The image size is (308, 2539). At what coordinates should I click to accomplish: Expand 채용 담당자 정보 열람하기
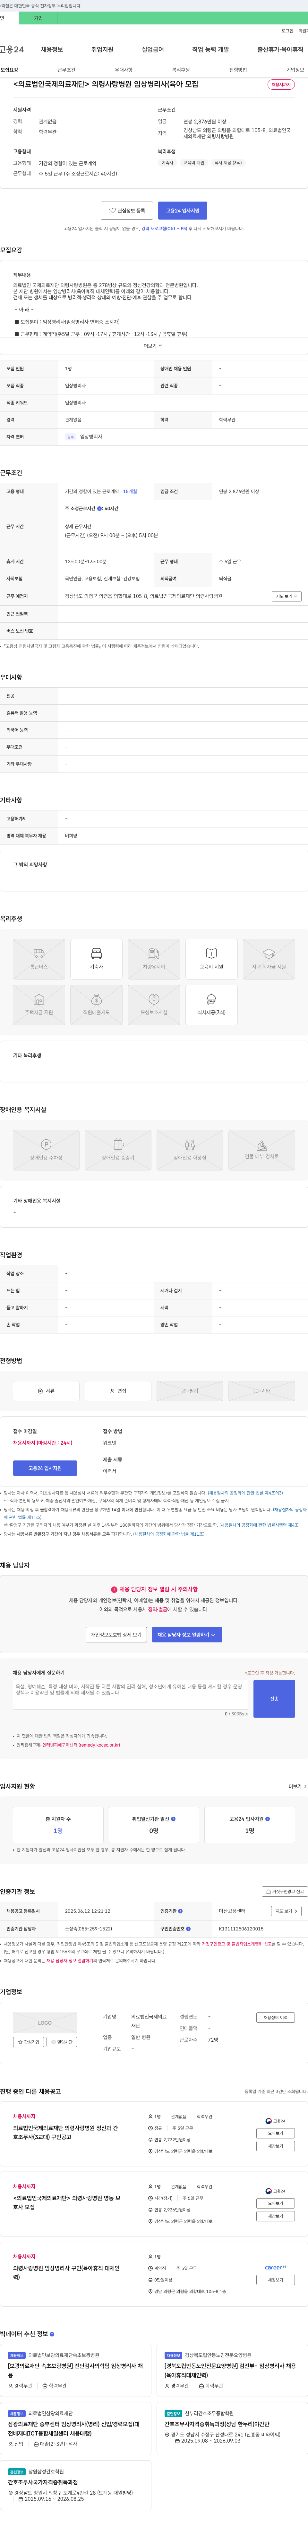pyautogui.click(x=187, y=1634)
